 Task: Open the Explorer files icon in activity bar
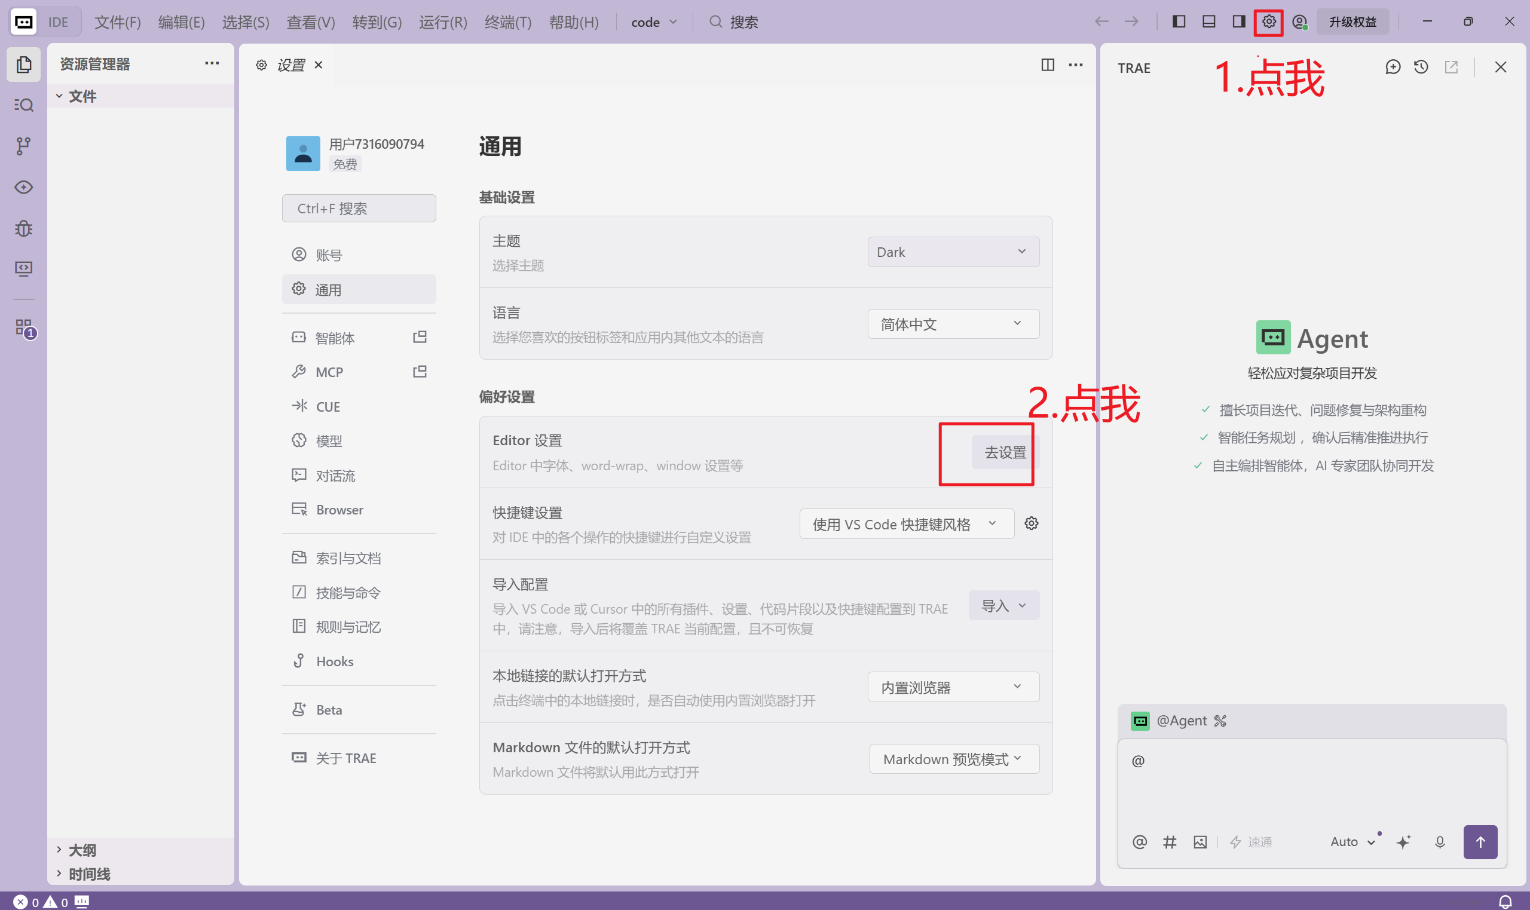tap(23, 65)
